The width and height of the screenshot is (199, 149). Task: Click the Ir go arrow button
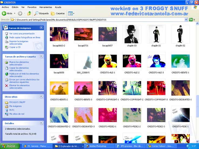coord(191,20)
